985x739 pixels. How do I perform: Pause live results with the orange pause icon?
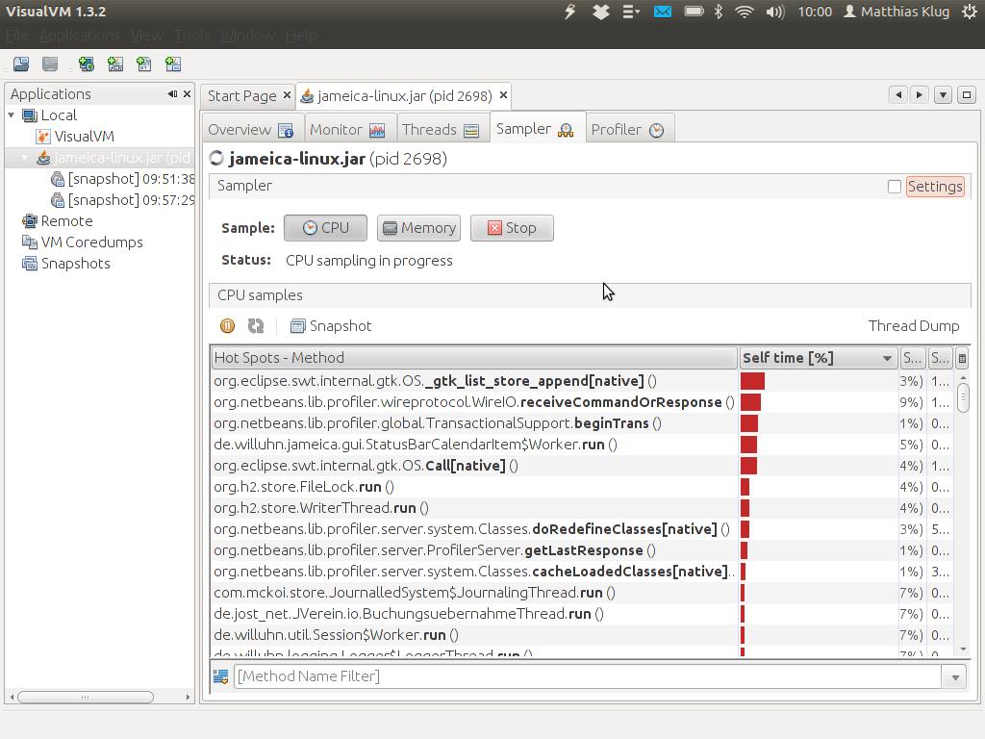[227, 326]
